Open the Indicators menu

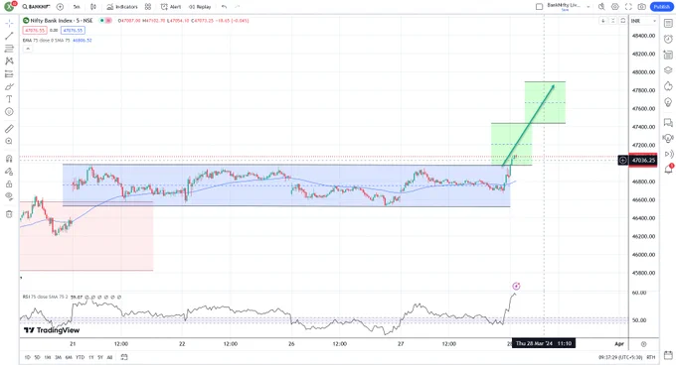122,7
